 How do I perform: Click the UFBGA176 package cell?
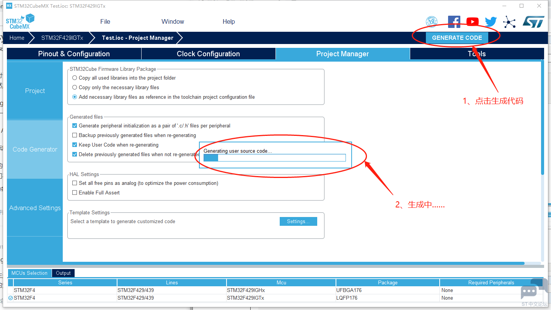click(x=388, y=290)
